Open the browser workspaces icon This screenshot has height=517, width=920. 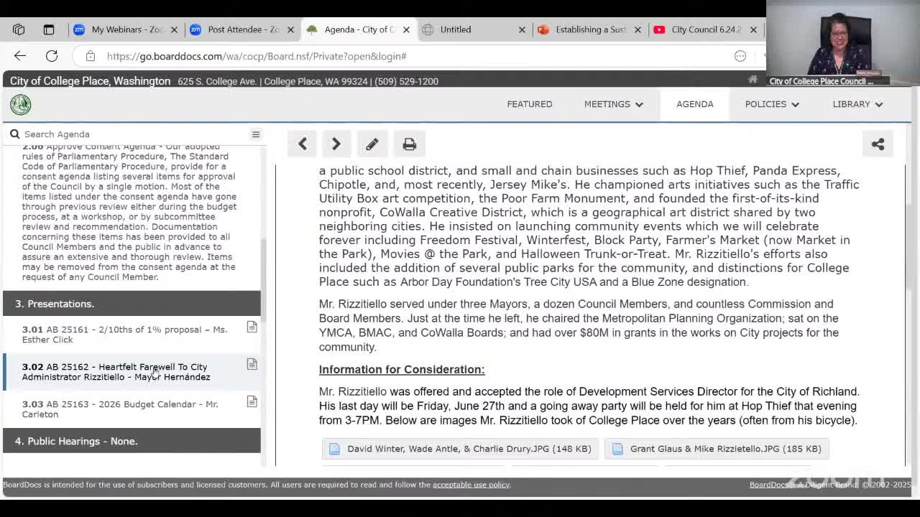(x=19, y=29)
